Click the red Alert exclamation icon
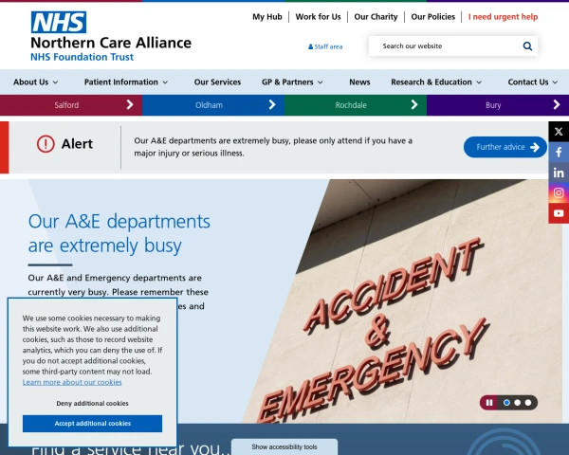 tap(46, 144)
